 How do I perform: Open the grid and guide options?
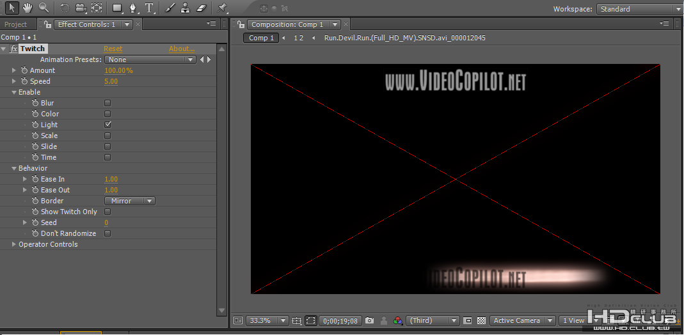coord(297,321)
